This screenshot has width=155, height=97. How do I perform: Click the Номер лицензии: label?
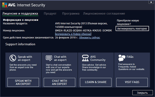click(14, 31)
